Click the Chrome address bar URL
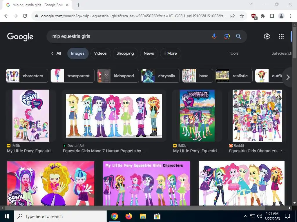The height and width of the screenshot is (222, 297). tap(133, 16)
